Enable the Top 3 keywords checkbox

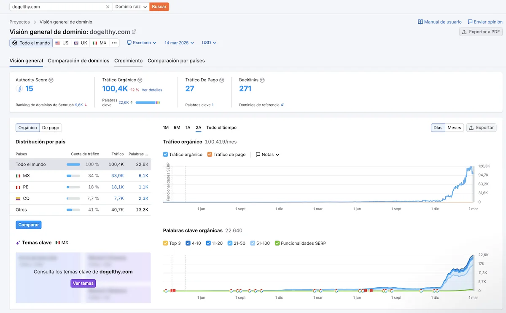coord(166,243)
